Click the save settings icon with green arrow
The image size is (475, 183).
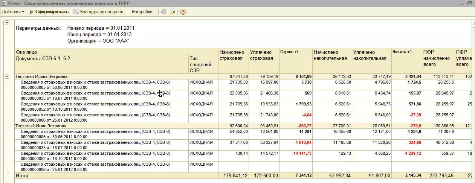(173, 12)
